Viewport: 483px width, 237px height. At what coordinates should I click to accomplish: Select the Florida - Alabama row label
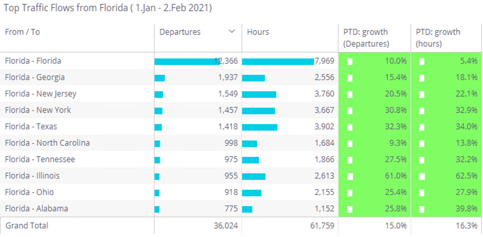36,208
